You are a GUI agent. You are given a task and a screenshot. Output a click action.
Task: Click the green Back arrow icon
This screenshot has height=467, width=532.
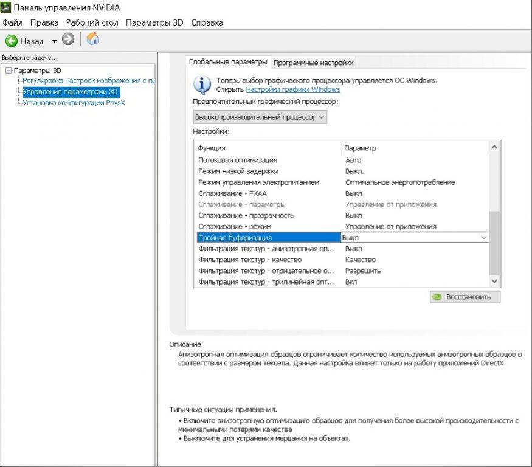click(x=11, y=41)
